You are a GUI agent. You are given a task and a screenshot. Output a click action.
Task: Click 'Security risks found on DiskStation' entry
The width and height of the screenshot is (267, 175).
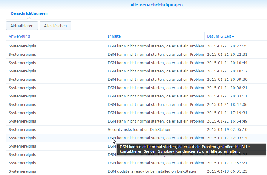[x=139, y=129]
